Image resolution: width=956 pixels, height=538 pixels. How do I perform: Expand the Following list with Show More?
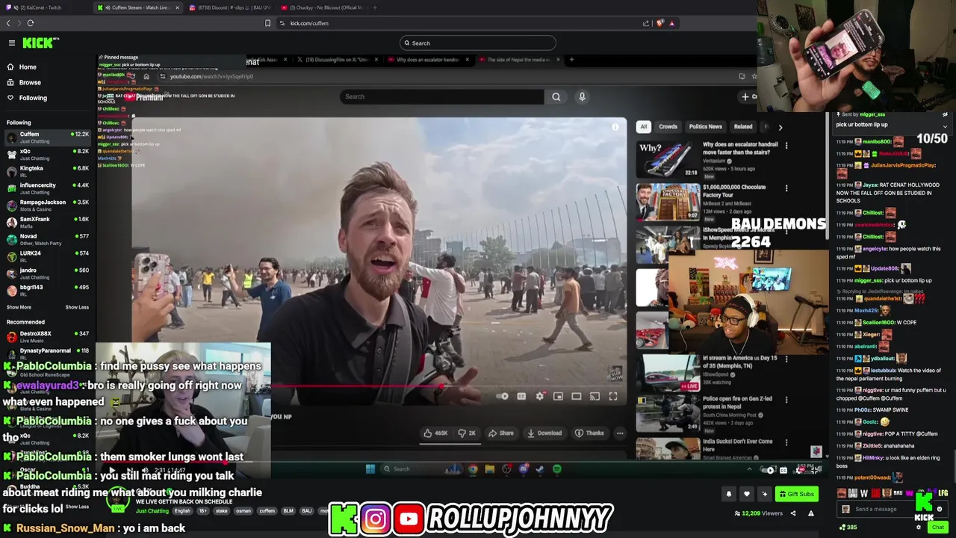coord(19,307)
